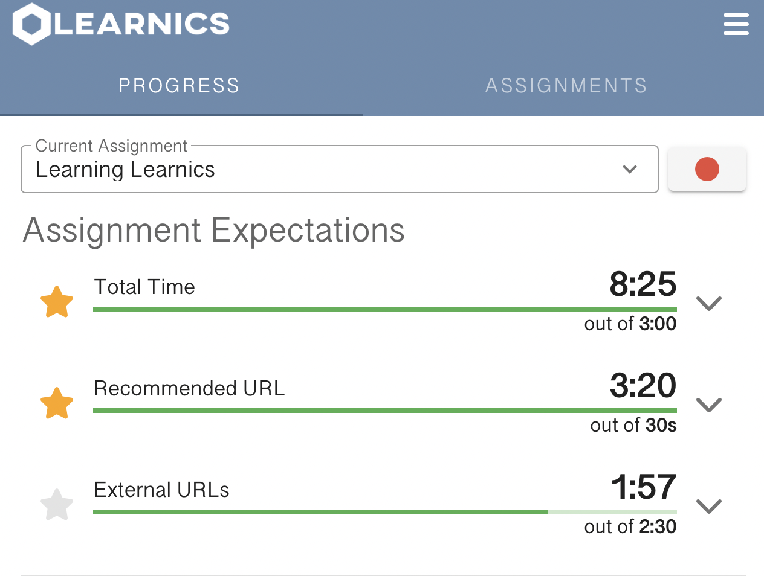The width and height of the screenshot is (764, 576).
Task: Expand the Total Time details chevron
Action: pyautogui.click(x=709, y=302)
